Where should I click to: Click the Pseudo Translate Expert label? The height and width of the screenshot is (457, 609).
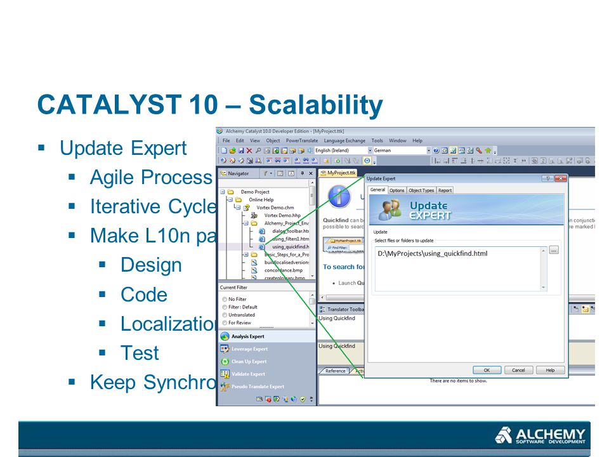click(258, 387)
